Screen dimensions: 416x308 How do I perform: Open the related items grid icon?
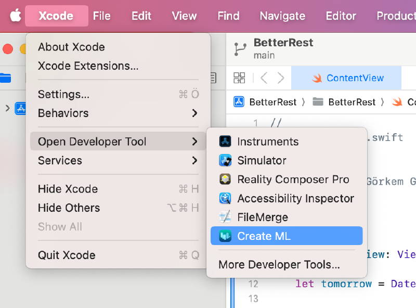(x=239, y=78)
